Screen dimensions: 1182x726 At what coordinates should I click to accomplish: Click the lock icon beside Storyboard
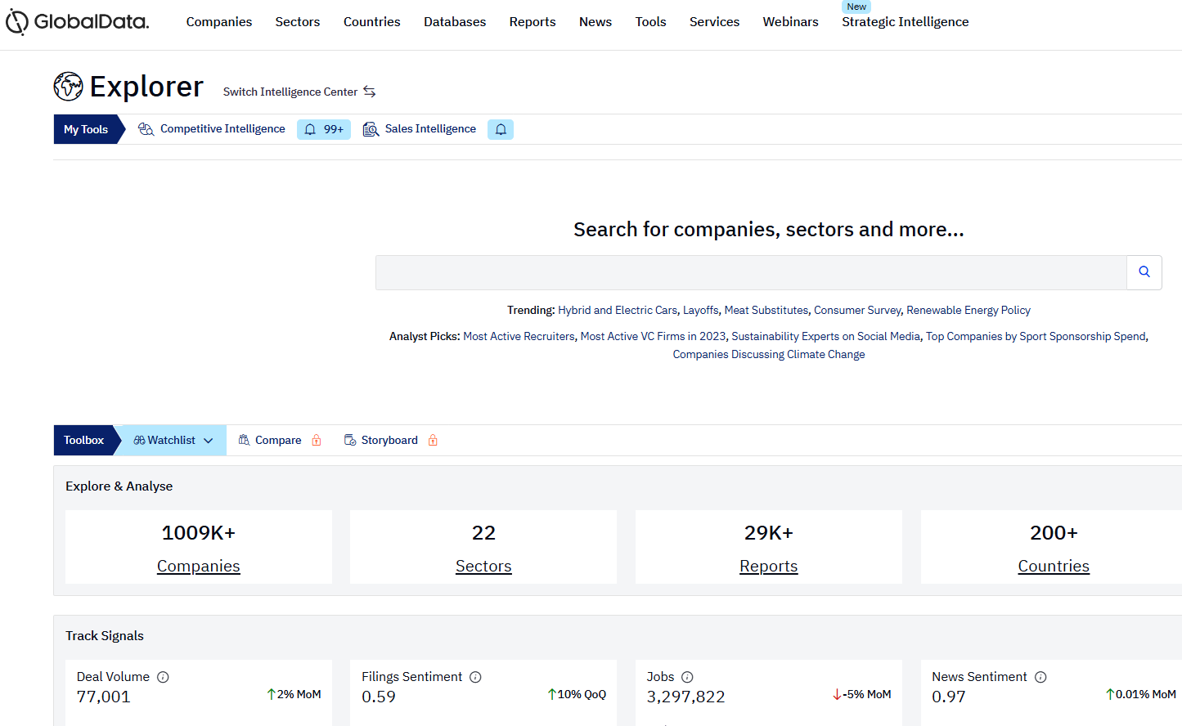(x=433, y=440)
